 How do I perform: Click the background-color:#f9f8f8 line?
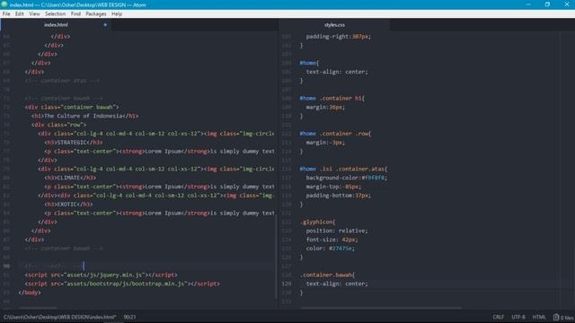tap(347, 178)
